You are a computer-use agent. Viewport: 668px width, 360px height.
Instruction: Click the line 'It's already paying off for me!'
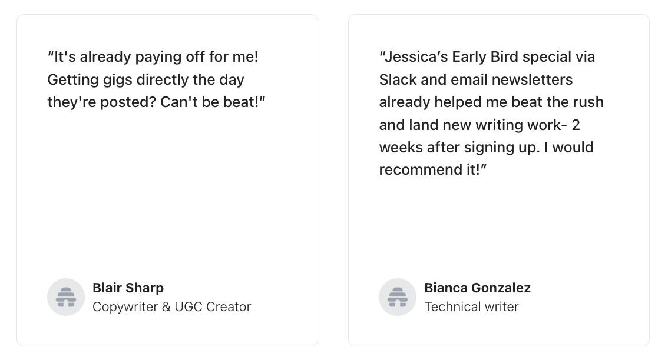(153, 57)
